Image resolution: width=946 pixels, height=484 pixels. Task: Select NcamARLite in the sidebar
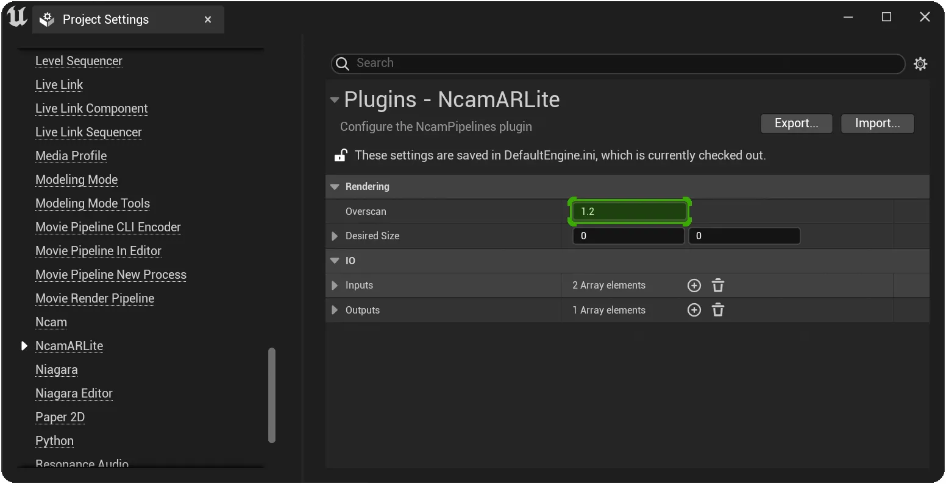69,346
